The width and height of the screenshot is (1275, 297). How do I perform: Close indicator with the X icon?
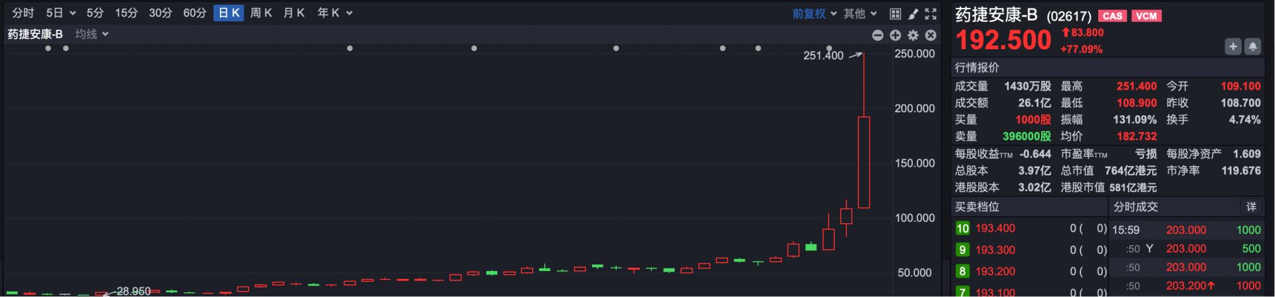coord(931,35)
